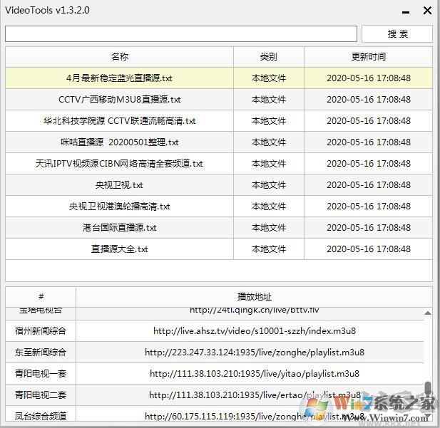Select 青阳电视一套 channel

tap(41, 374)
